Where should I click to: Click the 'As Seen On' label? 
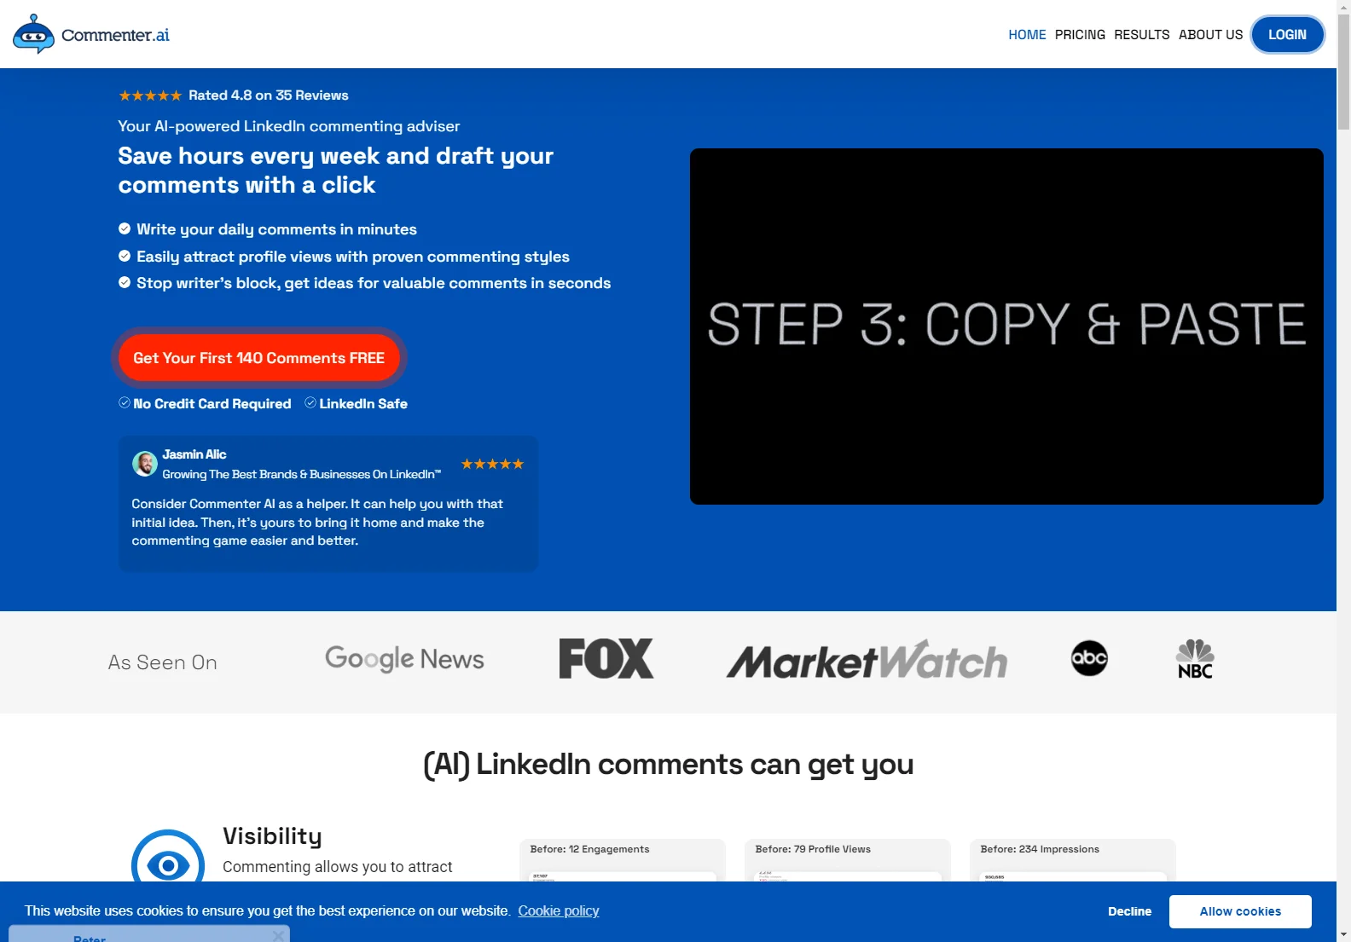[163, 662]
